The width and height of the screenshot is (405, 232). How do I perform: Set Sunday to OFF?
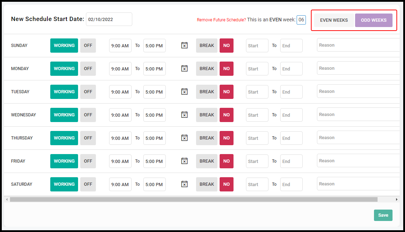[88, 46]
